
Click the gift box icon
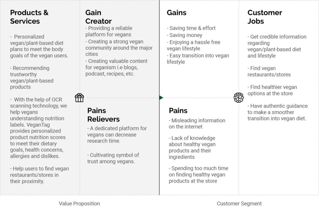79,98
